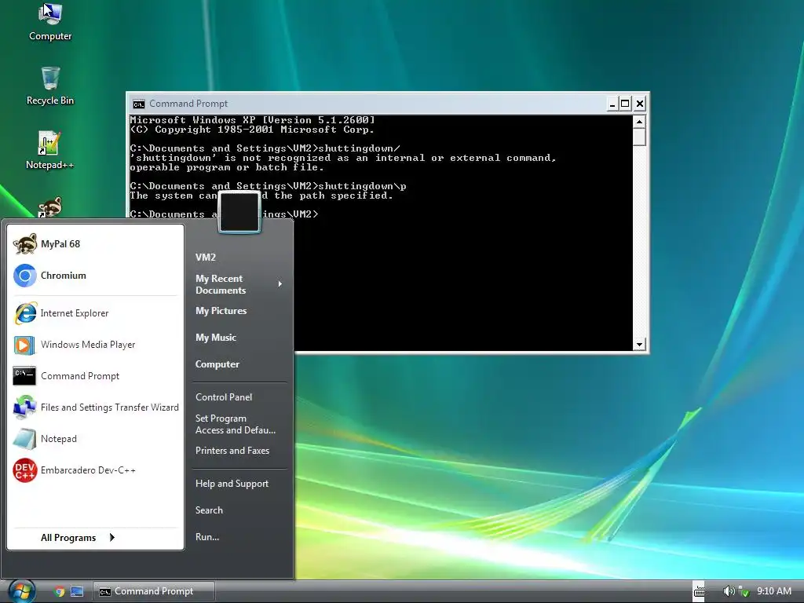
Task: Click the 9:10 AM taskbar clock
Action: point(773,591)
